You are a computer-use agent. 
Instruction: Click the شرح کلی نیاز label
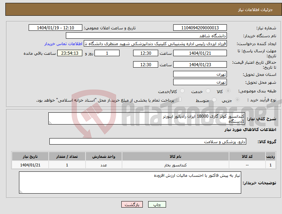point(261,119)
